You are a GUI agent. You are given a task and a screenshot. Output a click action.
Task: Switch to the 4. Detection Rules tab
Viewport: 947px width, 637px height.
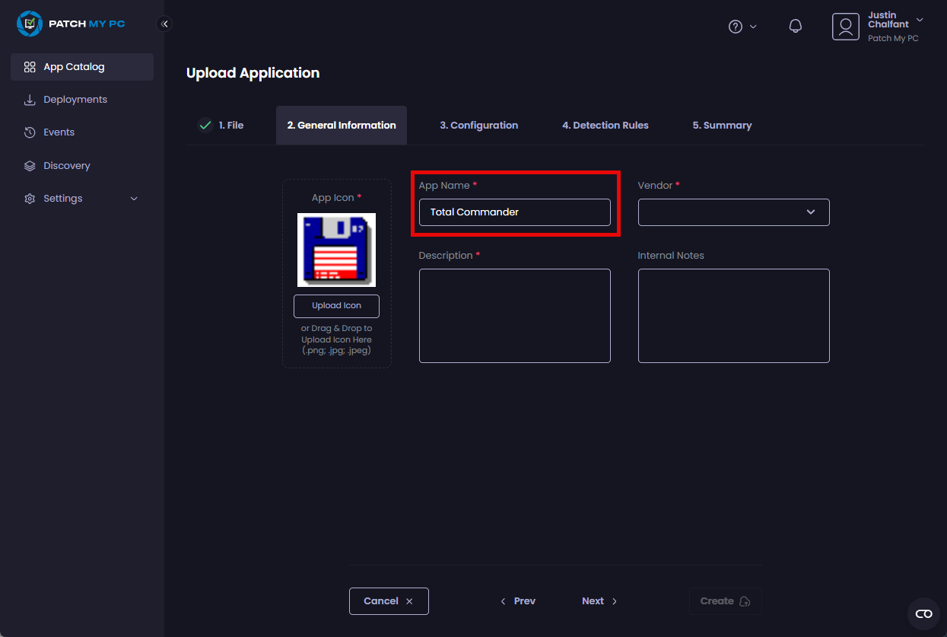605,126
